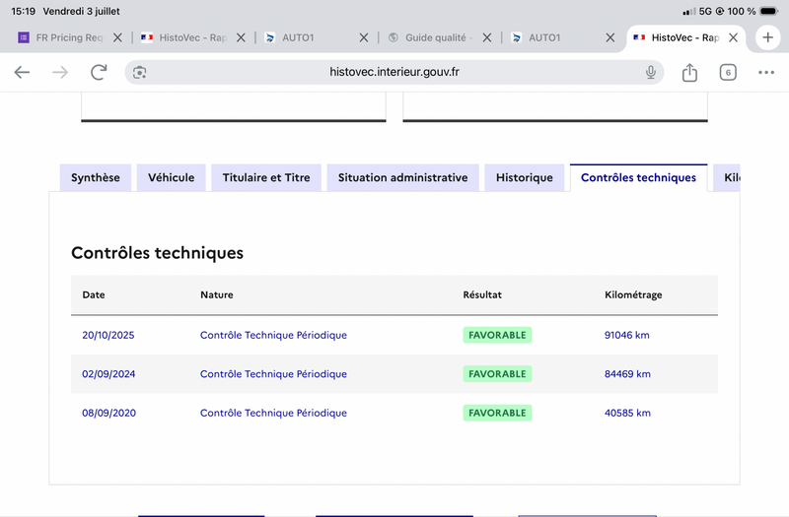Close the first HistoVec tab
Screen dimensions: 789x517
(241, 37)
